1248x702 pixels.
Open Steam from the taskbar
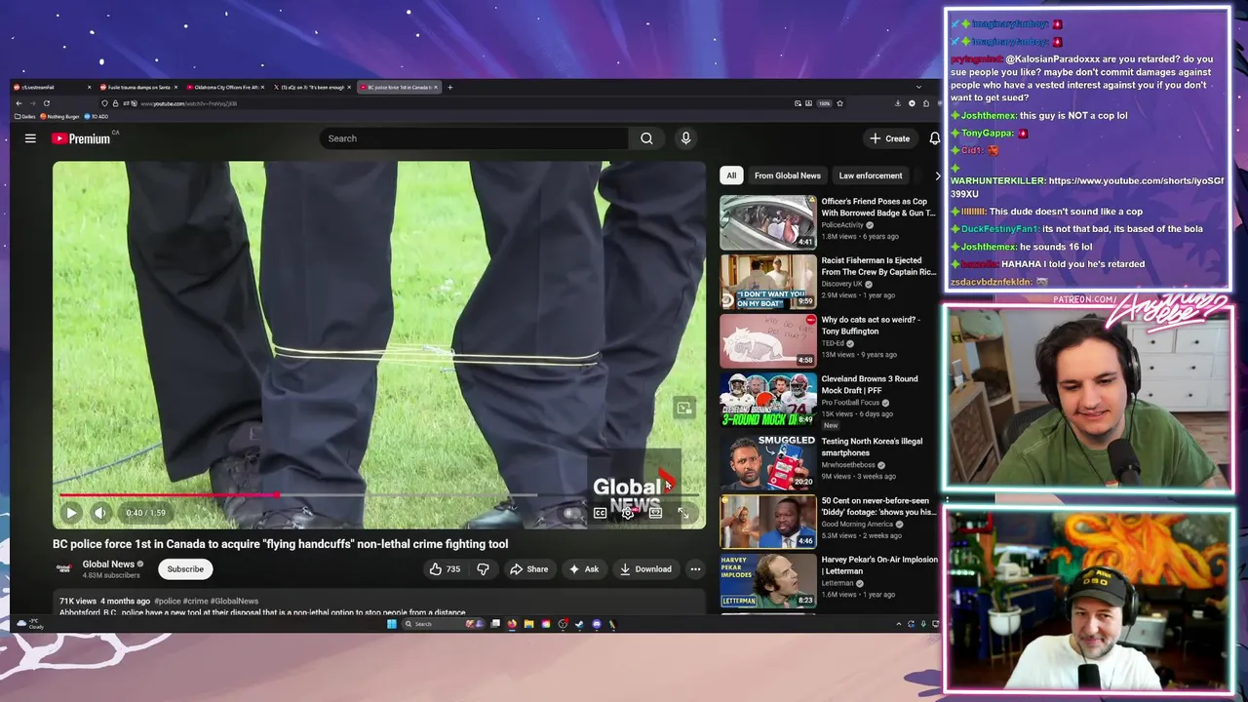579,624
